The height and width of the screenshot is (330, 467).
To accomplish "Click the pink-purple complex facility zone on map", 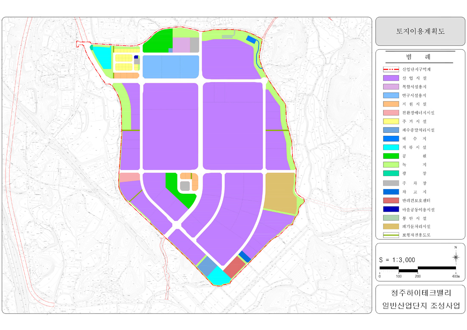I will point(181,45).
